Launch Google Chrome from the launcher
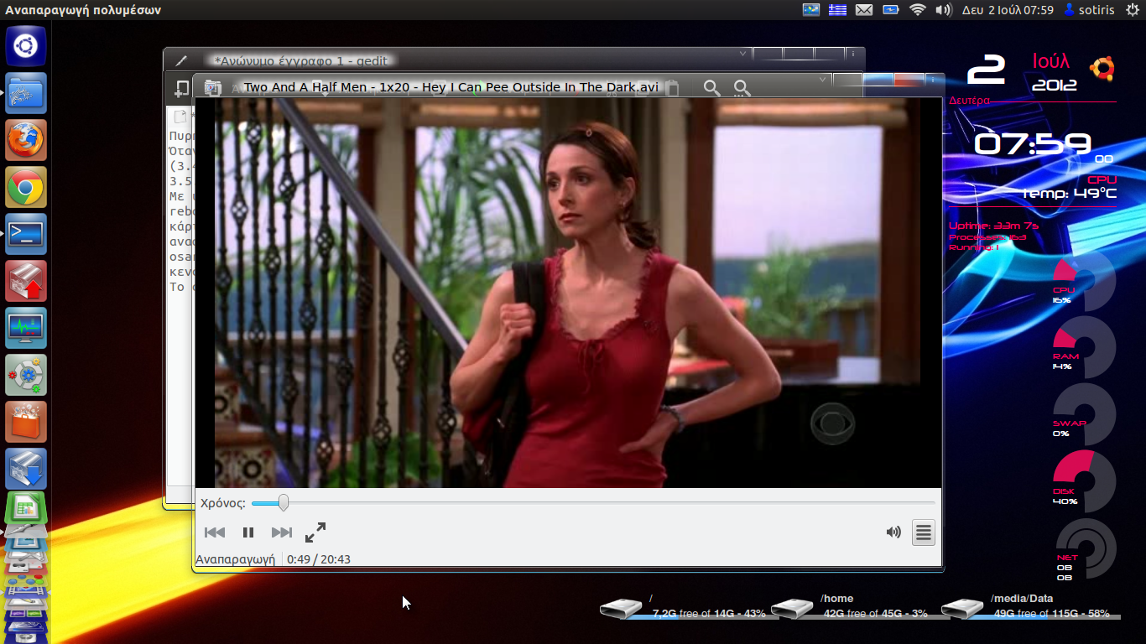The height and width of the screenshot is (644, 1146). tap(26, 187)
